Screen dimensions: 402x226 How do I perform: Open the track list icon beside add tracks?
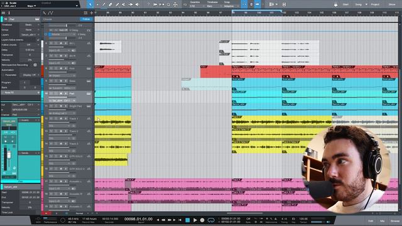(x=85, y=13)
